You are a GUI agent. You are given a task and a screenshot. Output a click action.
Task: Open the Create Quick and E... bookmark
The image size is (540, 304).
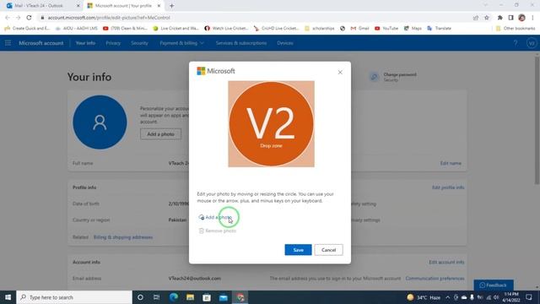pyautogui.click(x=27, y=28)
